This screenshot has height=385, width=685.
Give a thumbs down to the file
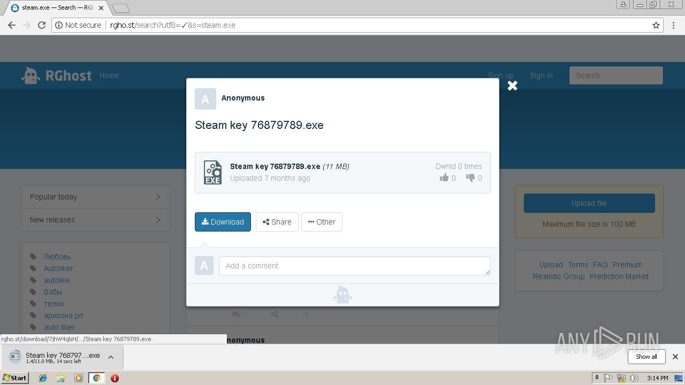[x=470, y=178]
